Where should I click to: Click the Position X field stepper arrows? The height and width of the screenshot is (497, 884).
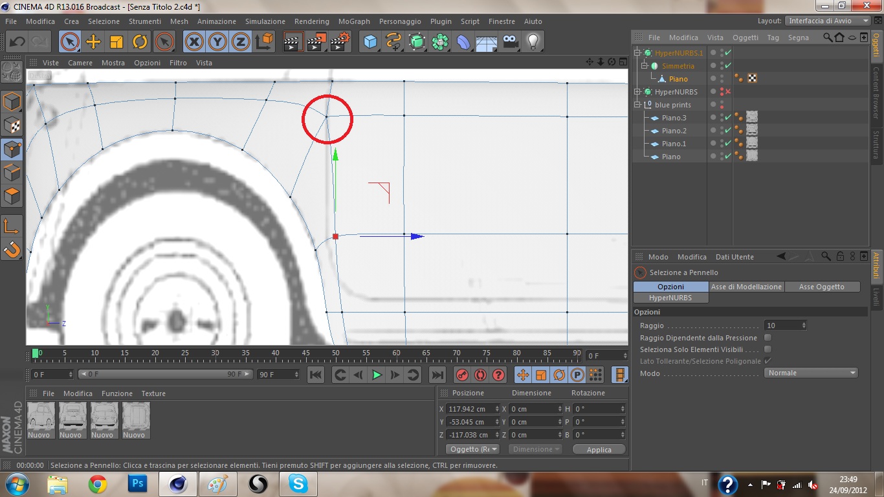tap(497, 409)
